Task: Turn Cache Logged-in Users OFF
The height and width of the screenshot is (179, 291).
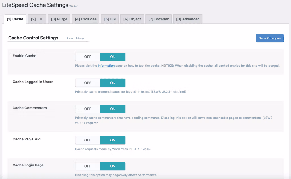Action: (88, 83)
